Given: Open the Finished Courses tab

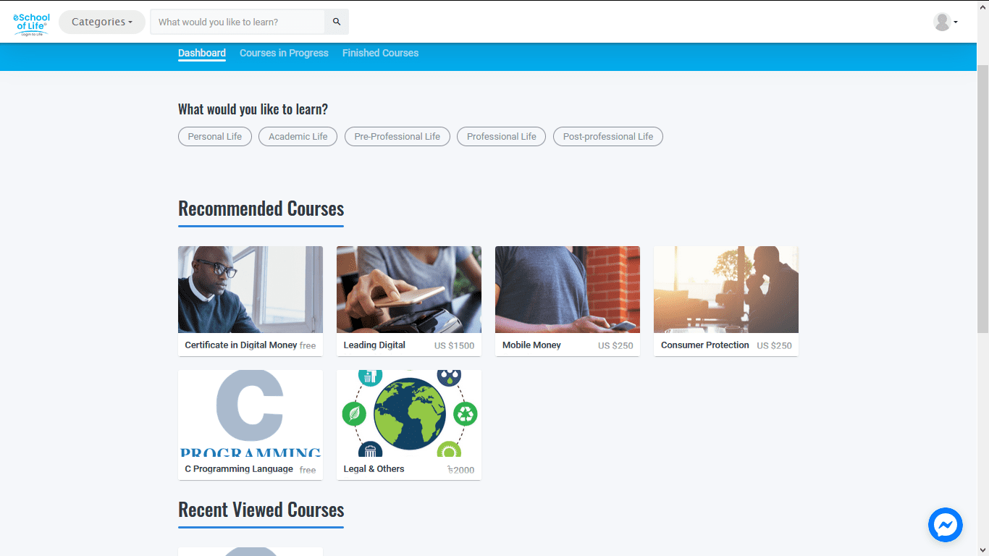Looking at the screenshot, I should [x=380, y=53].
